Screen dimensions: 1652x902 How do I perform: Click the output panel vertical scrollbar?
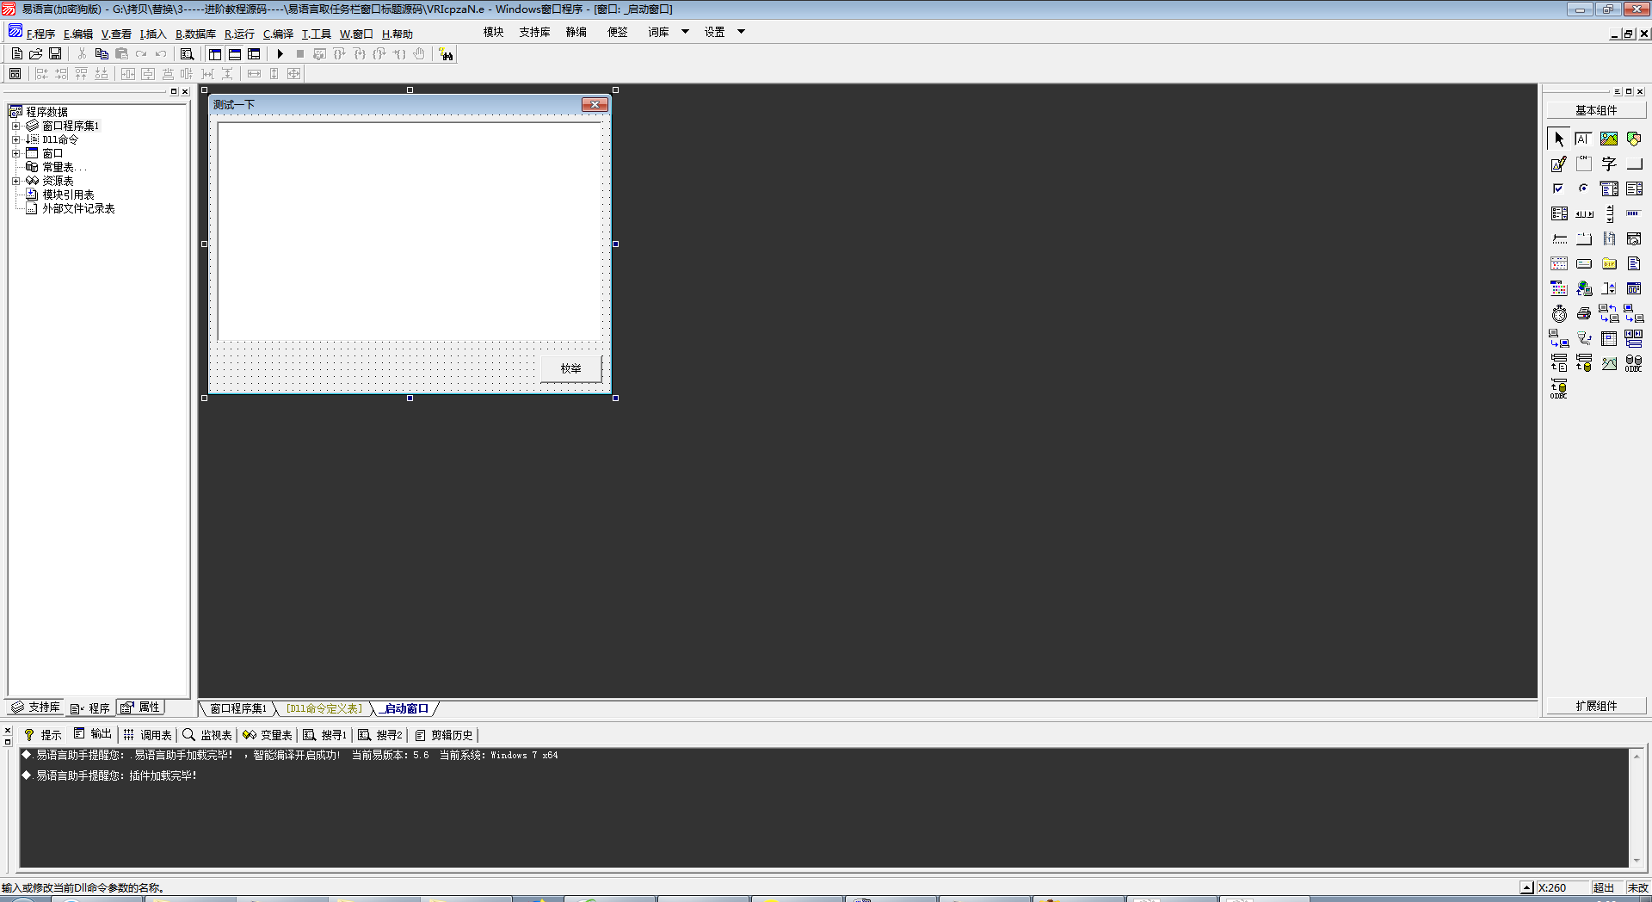pyautogui.click(x=1637, y=807)
